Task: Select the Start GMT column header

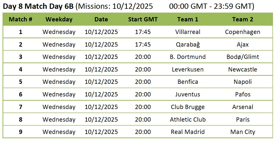Action: click(143, 19)
